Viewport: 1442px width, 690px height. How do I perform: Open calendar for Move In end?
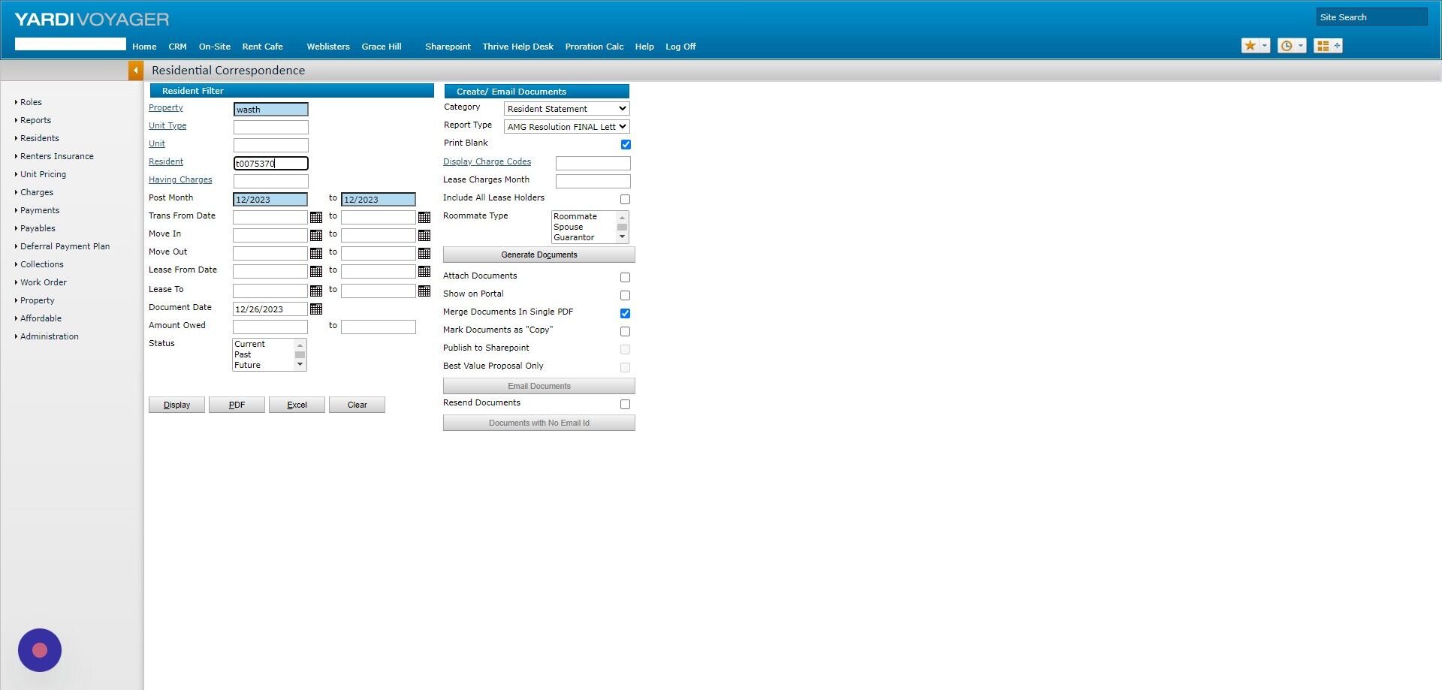[x=424, y=235]
